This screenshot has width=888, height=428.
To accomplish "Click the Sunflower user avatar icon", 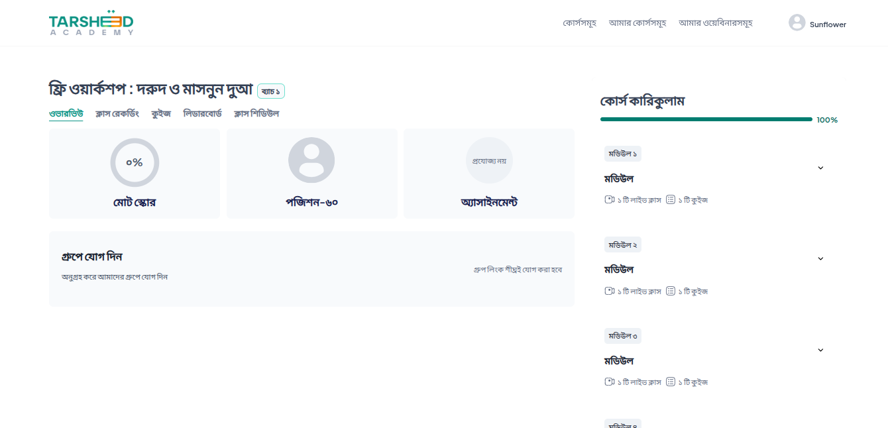I will (797, 23).
